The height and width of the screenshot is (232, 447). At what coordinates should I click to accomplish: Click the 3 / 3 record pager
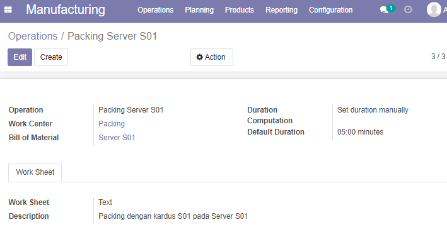click(x=438, y=57)
